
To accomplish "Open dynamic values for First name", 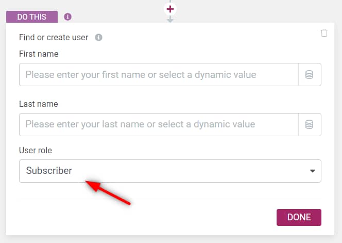I will [x=310, y=74].
